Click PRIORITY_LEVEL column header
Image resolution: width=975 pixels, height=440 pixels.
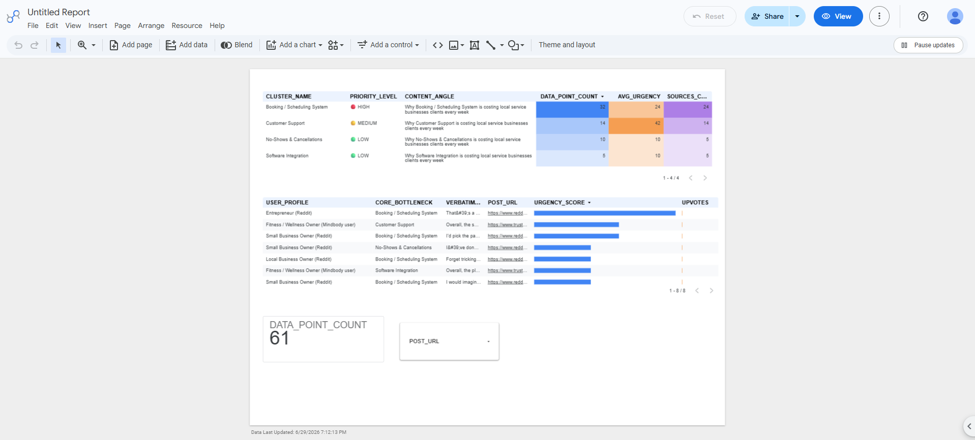tap(373, 97)
